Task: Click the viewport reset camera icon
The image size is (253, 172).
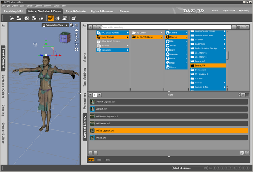Action: tap(76, 50)
